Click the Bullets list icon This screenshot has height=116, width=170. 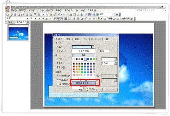[78, 19]
